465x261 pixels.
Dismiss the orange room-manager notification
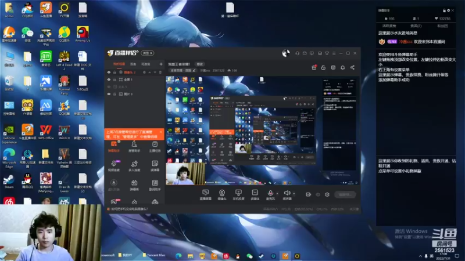pyautogui.click(x=161, y=132)
